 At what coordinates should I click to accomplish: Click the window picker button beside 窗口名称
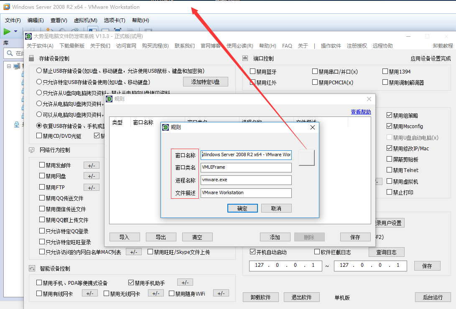point(306,157)
